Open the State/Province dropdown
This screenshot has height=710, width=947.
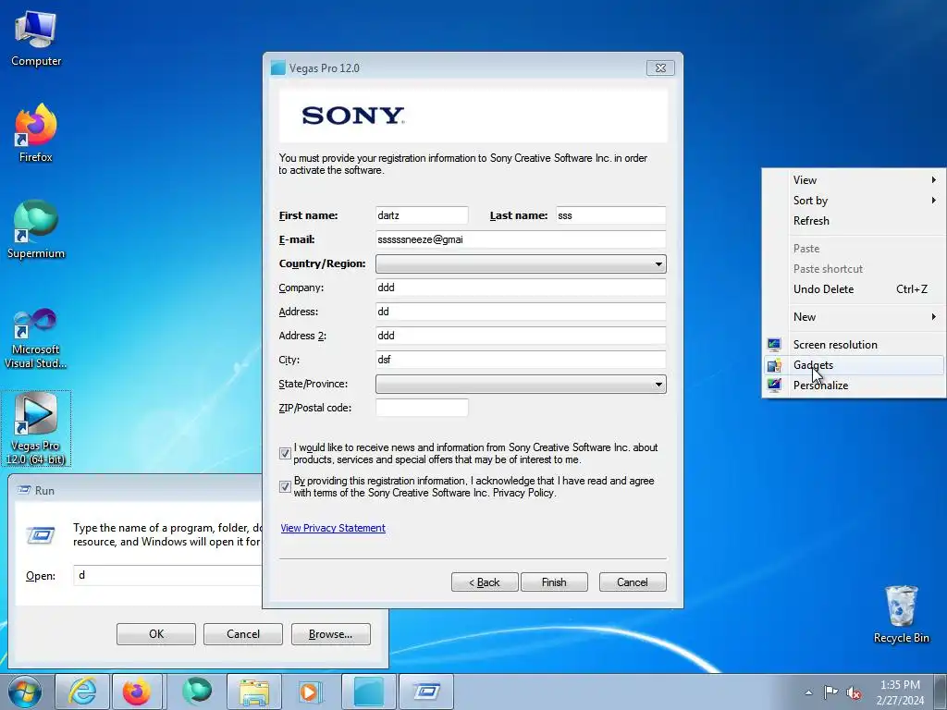coord(521,384)
